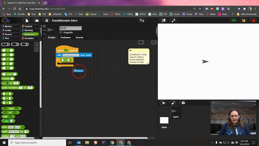Set rotation style to rotate freely
Viewport: 259px width, 146px height.
click(45, 26)
